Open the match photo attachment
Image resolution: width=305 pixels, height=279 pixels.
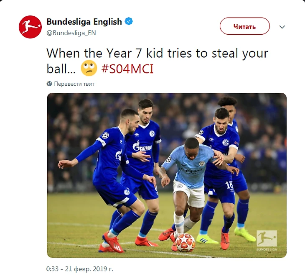tap(167, 175)
